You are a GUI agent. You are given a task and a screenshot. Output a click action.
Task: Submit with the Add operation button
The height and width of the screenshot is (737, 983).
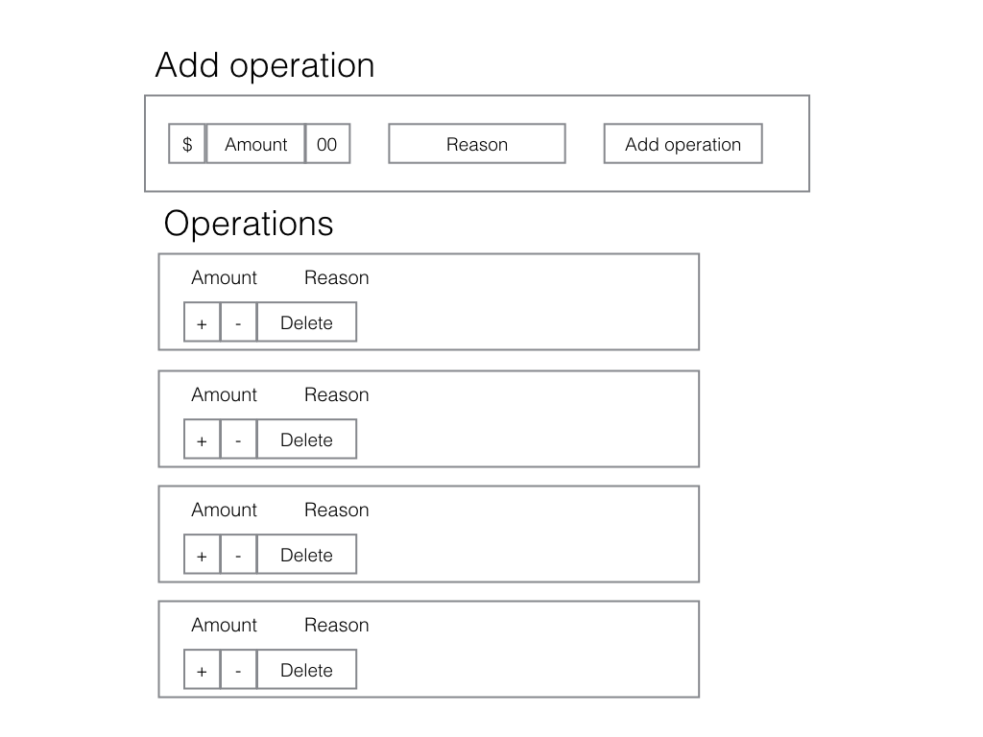[x=683, y=144]
